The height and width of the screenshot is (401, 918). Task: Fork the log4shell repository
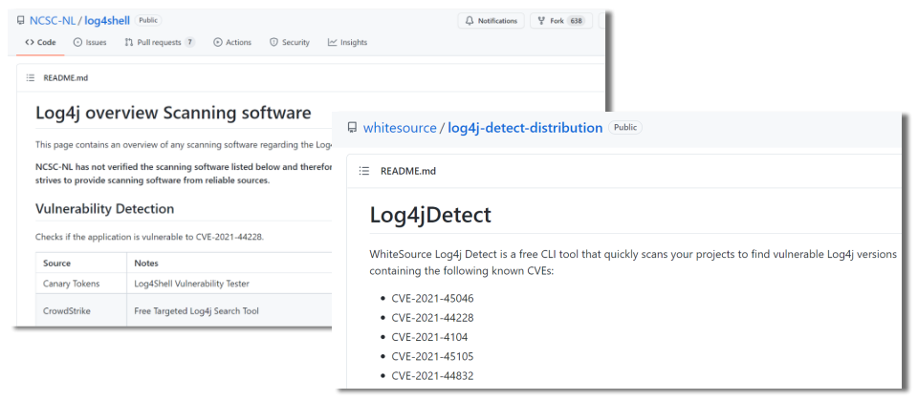click(561, 20)
